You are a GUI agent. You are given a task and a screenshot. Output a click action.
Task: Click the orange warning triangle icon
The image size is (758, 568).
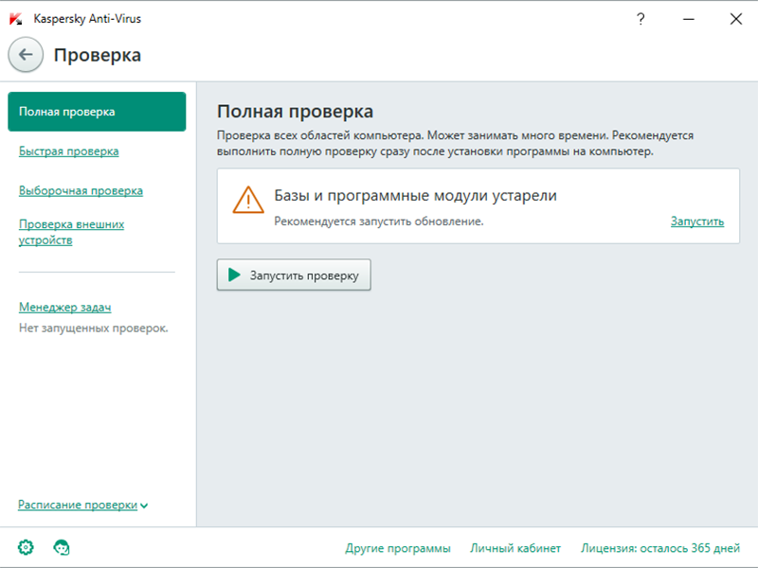click(248, 199)
